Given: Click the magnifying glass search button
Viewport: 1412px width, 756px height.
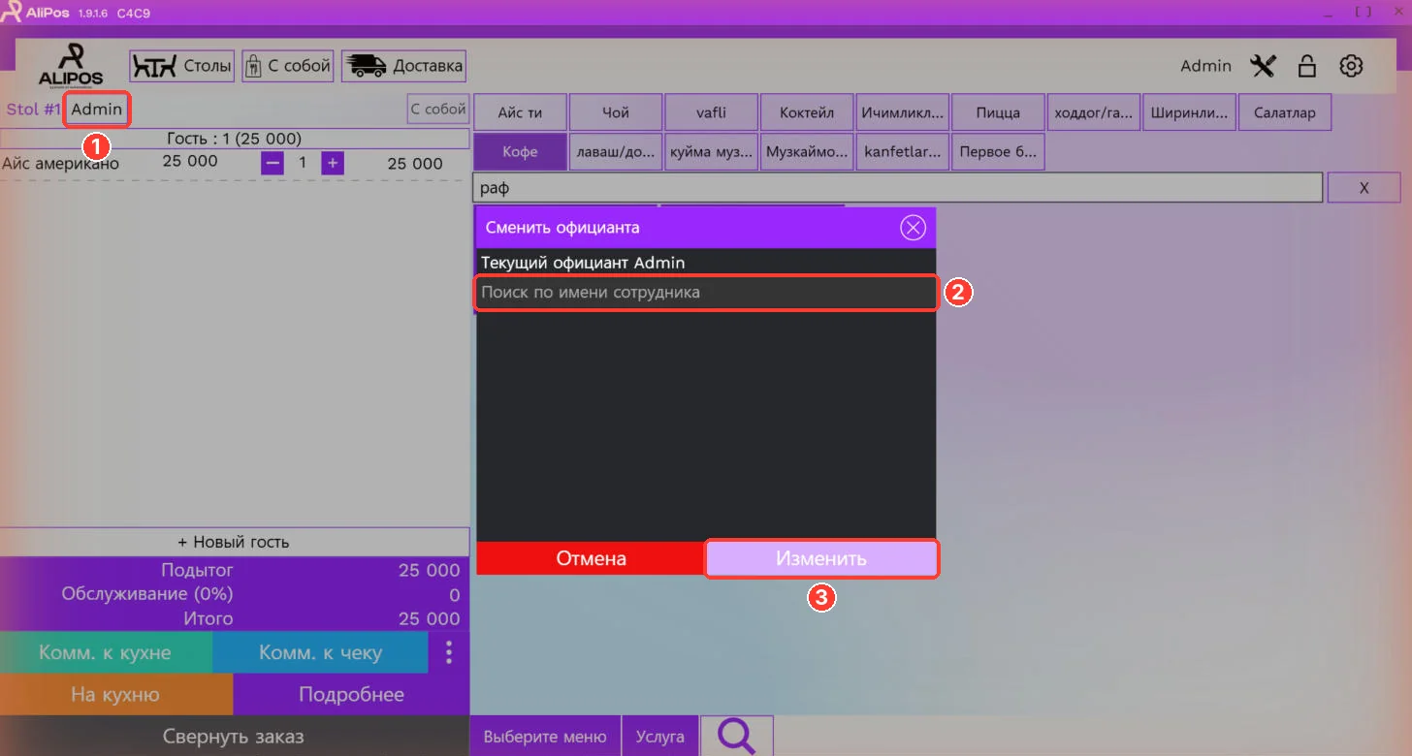Looking at the screenshot, I should tap(737, 737).
